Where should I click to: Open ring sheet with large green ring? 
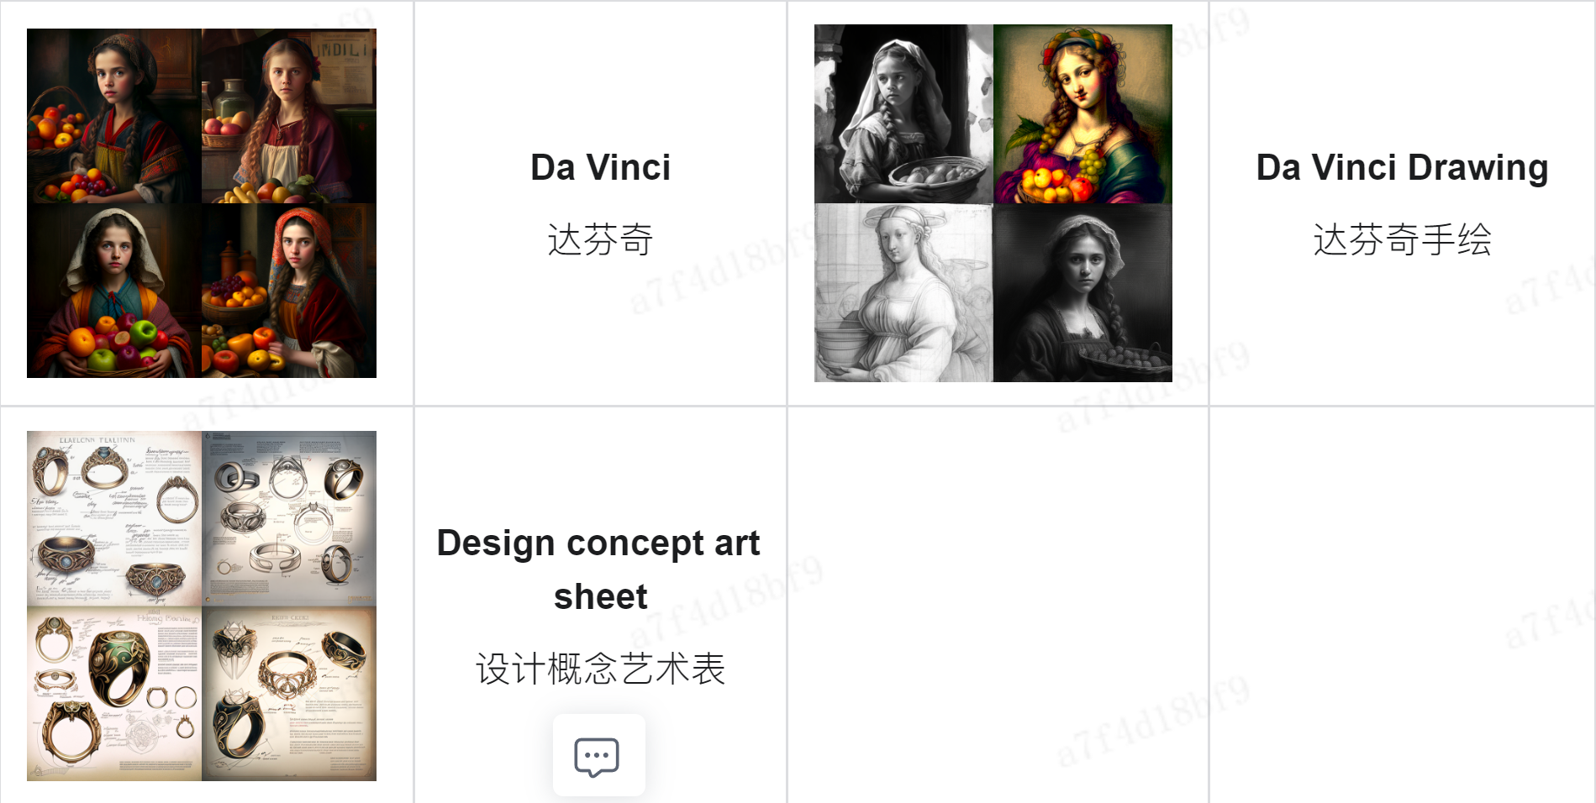pyautogui.click(x=114, y=694)
